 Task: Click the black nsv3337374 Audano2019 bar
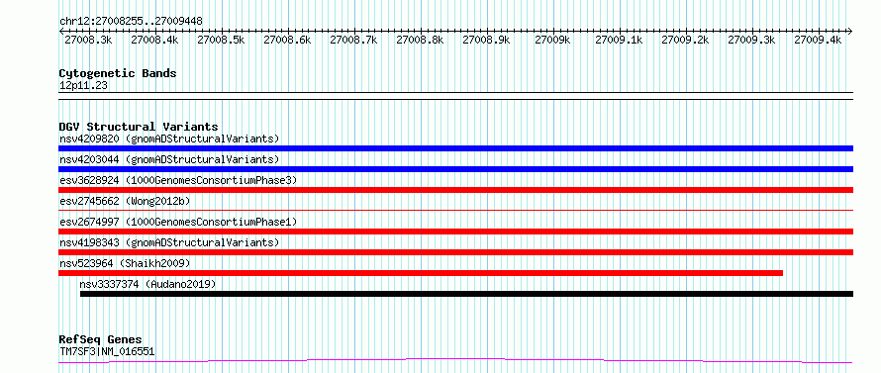pos(467,294)
